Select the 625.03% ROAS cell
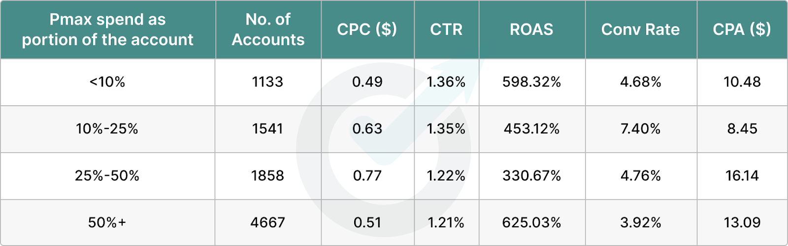 (531, 222)
